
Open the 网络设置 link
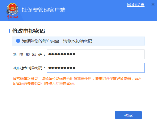136,5
